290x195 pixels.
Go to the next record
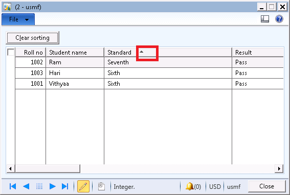[x=53, y=186]
